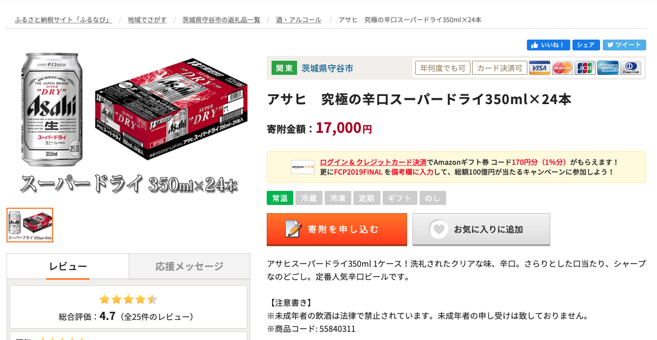Switch to the 応援メッセージ tab
The width and height of the screenshot is (657, 340).
[x=189, y=266]
